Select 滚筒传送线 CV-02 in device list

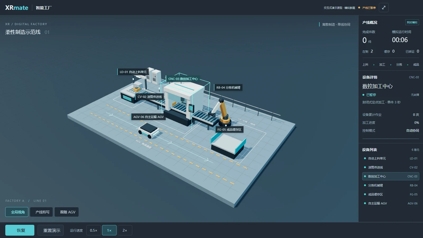pyautogui.click(x=390, y=167)
